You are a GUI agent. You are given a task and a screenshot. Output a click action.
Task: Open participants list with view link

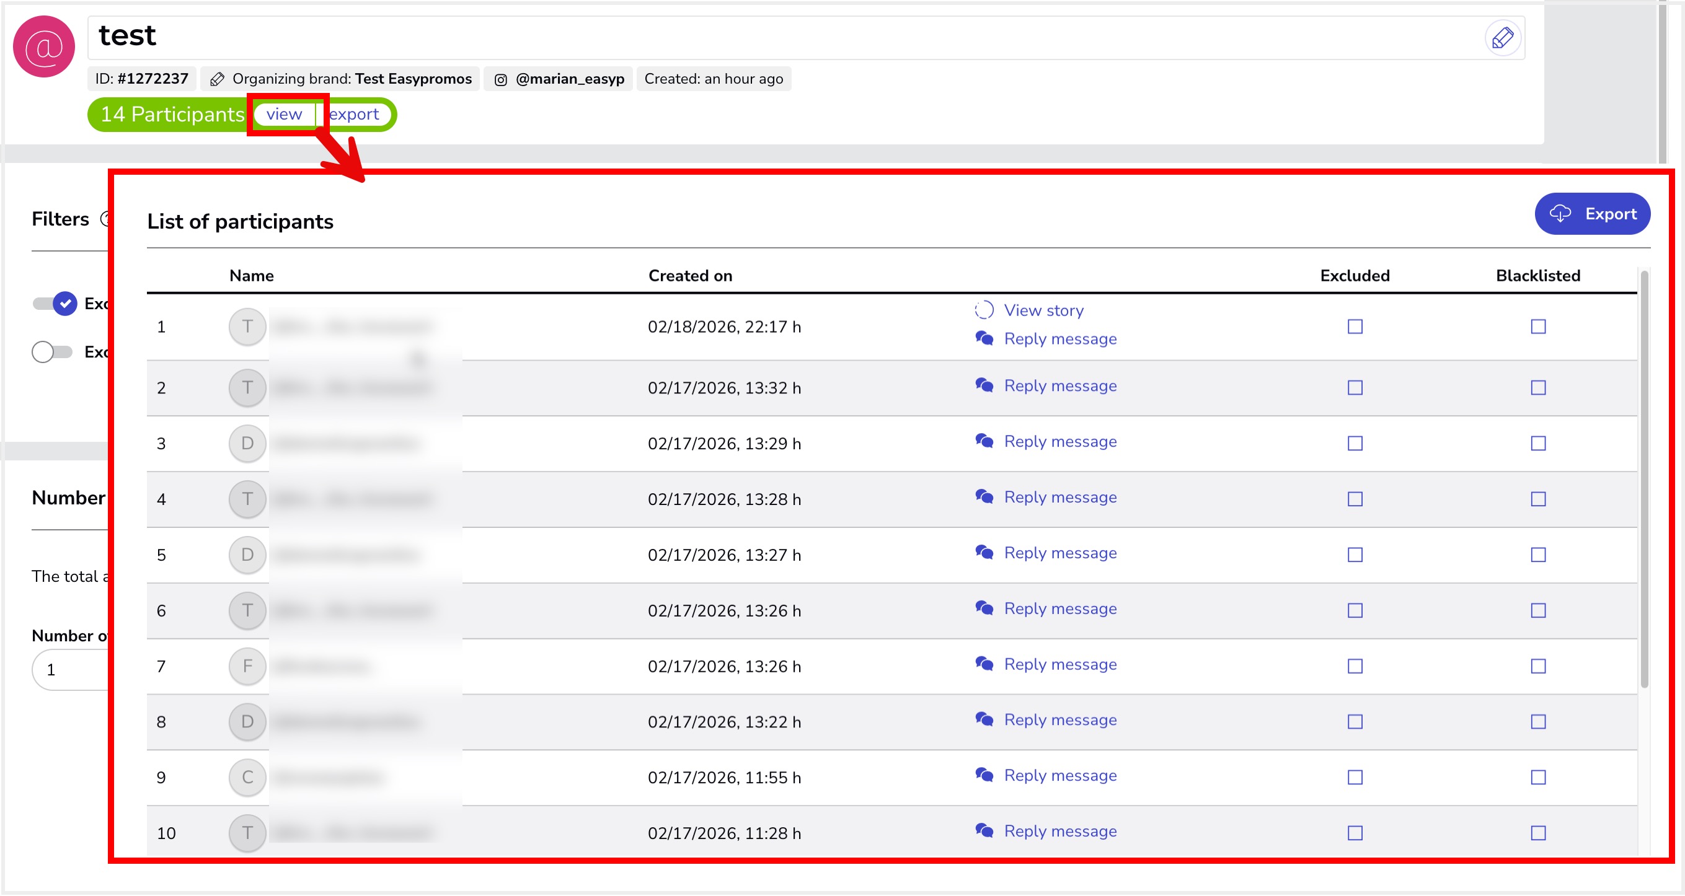pyautogui.click(x=284, y=115)
